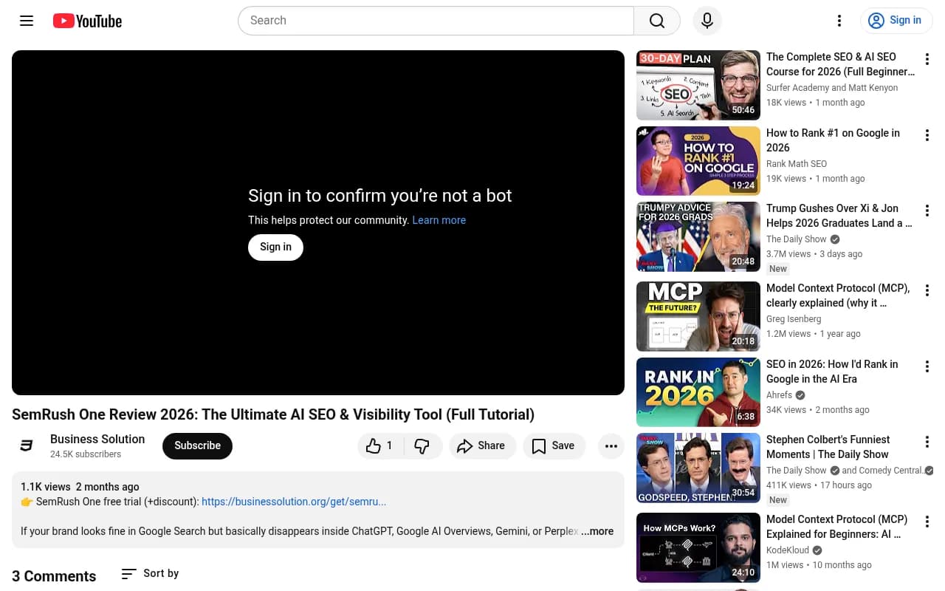Viewport: 945px width, 591px height.
Task: Open the Business Solution channel avatar
Action: pyautogui.click(x=27, y=445)
